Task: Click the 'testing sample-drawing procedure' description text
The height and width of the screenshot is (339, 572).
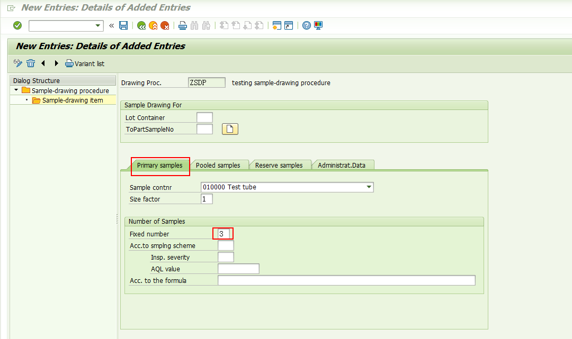Action: tap(281, 83)
